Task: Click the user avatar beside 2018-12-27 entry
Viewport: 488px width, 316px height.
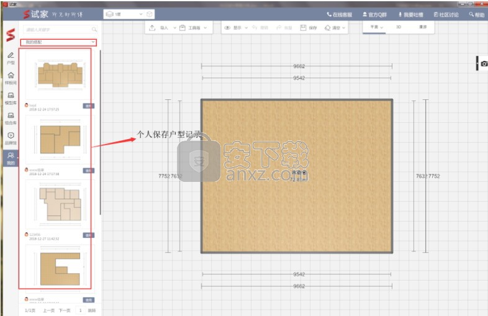Action: pos(27,234)
